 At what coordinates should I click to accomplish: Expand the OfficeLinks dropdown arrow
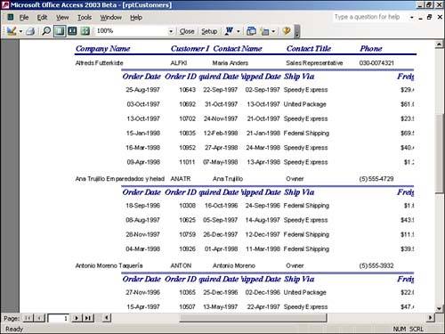(239, 31)
